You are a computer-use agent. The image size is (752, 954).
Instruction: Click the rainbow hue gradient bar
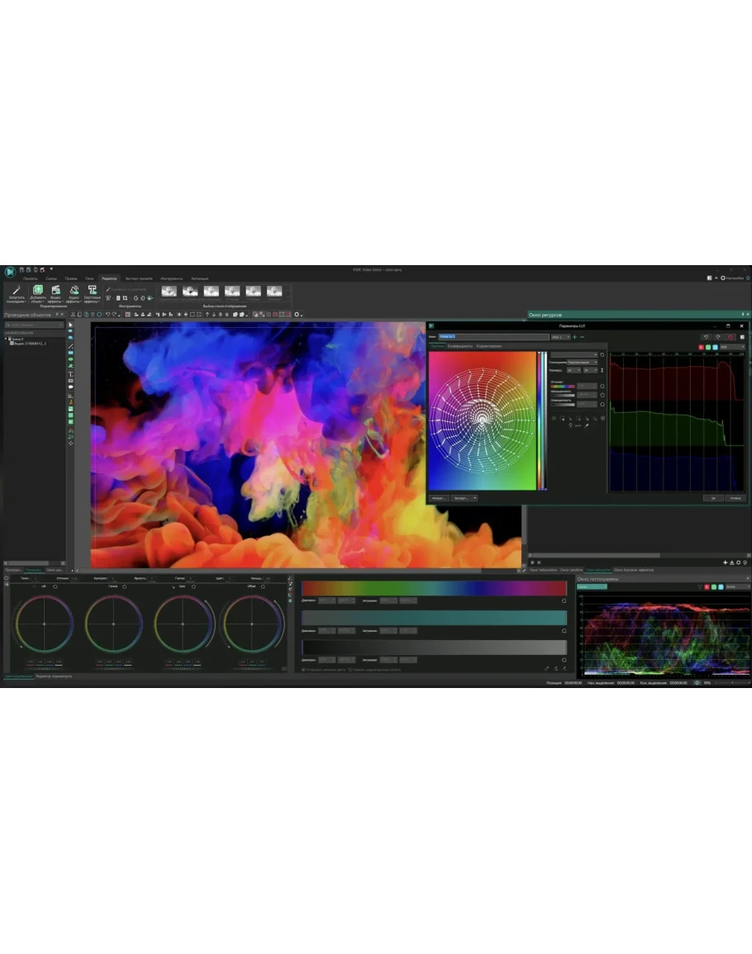(x=434, y=587)
